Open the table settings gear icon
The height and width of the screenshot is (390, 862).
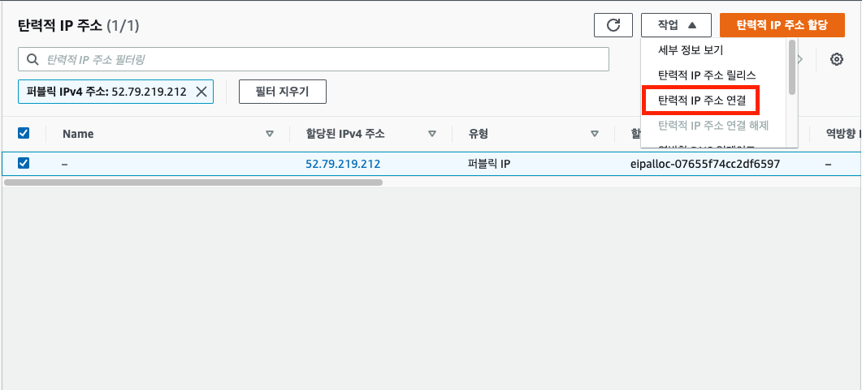click(837, 59)
